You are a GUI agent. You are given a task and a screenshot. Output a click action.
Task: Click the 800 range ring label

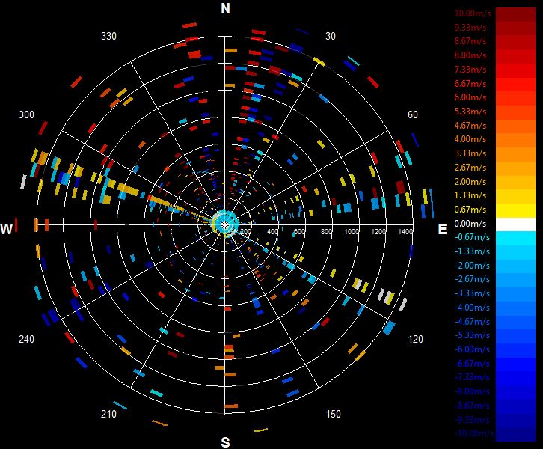pos(326,231)
